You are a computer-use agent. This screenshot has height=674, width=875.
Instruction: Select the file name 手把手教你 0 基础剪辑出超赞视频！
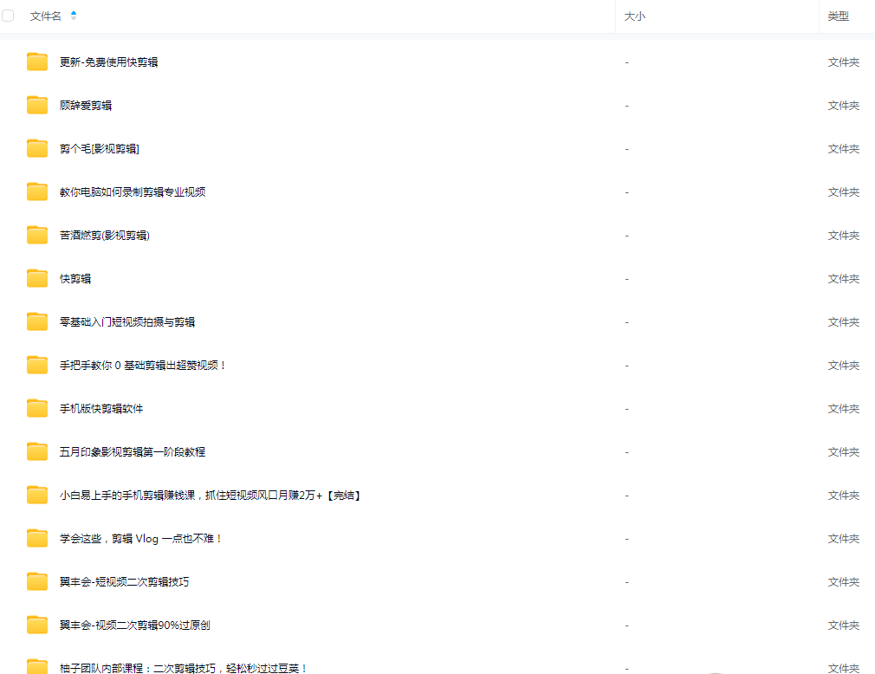click(143, 366)
